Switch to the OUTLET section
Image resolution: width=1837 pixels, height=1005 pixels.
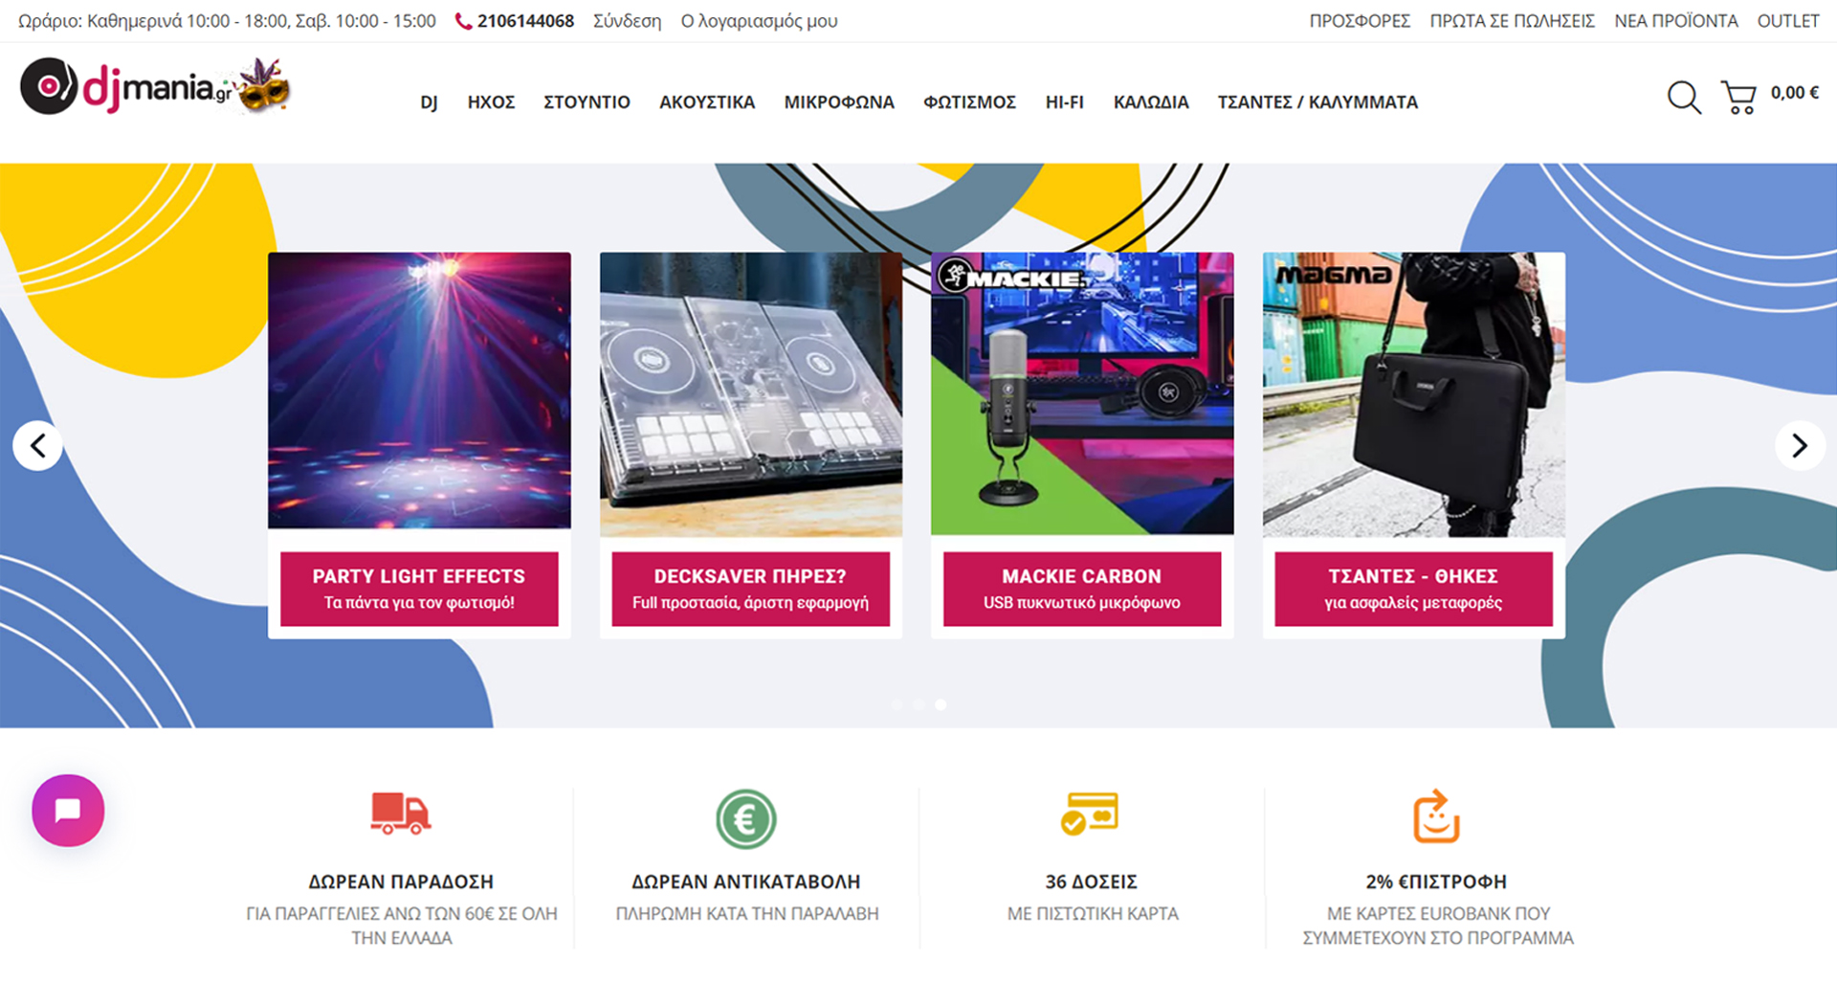pos(1787,20)
